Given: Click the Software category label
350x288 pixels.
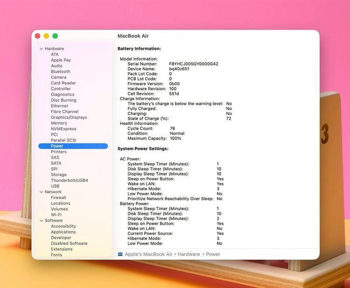Looking at the screenshot, I should coord(54,220).
